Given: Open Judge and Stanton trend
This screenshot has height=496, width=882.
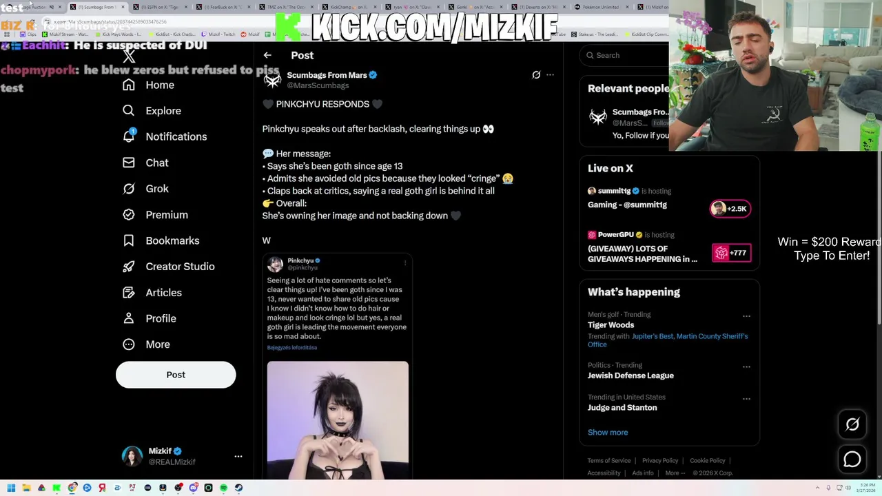Looking at the screenshot, I should (x=622, y=407).
